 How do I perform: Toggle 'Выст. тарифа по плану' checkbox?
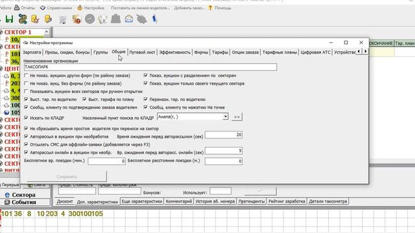click(84, 99)
